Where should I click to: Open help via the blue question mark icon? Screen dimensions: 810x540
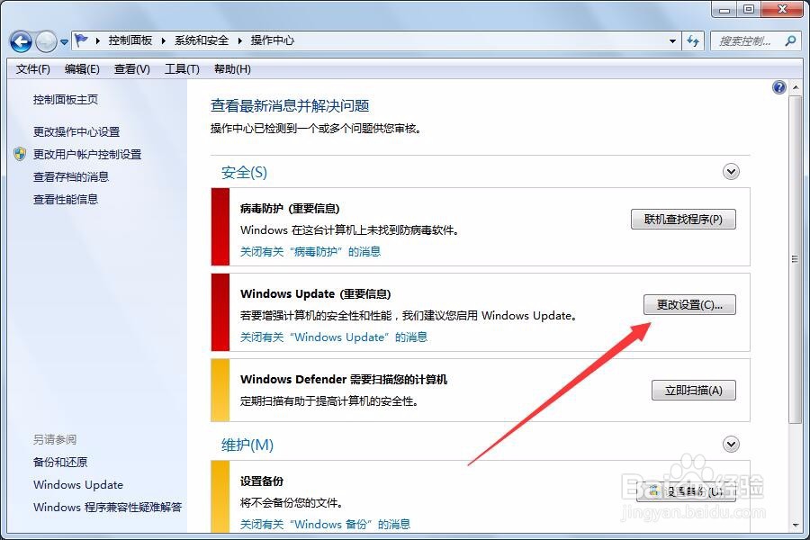pos(779,86)
